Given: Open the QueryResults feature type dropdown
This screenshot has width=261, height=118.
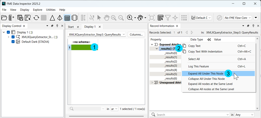Looking at the screenshot, I should [97, 34].
